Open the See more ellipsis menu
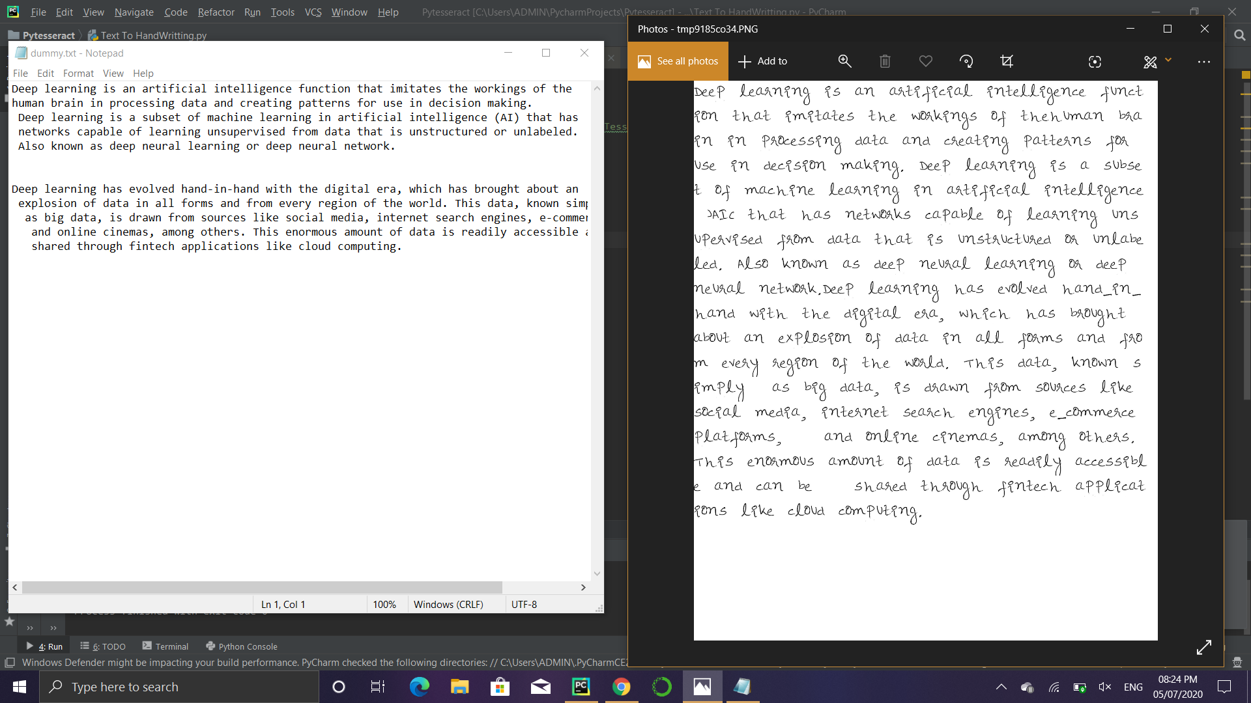 tap(1204, 61)
